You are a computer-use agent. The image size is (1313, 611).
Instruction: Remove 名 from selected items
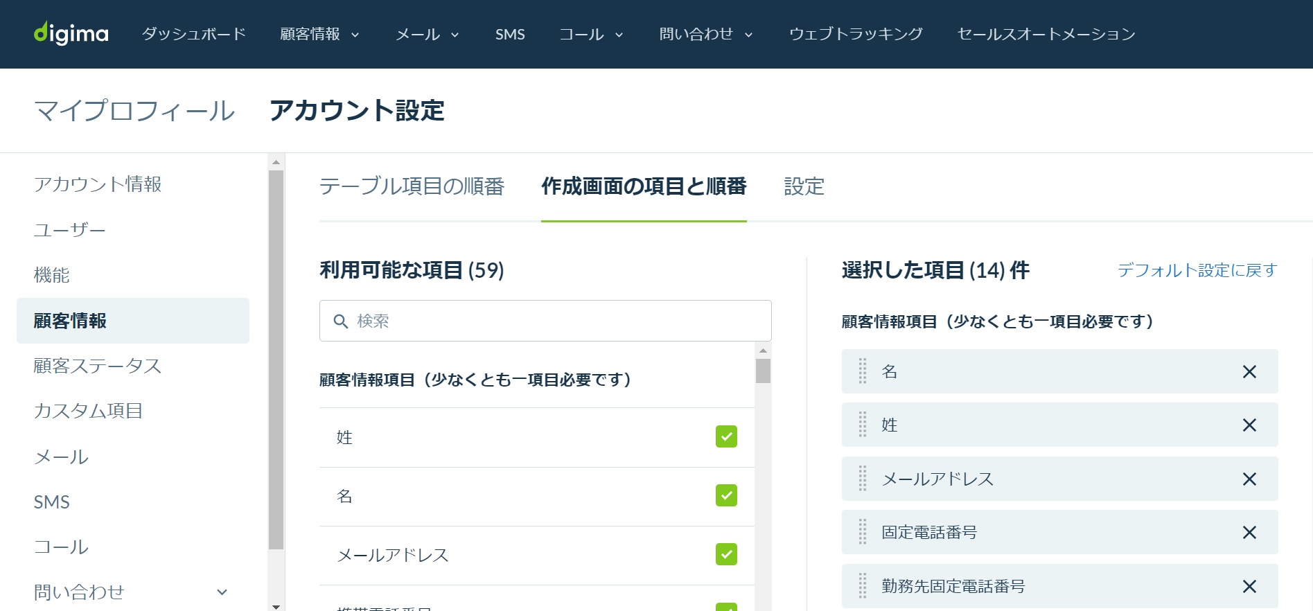(x=1249, y=372)
